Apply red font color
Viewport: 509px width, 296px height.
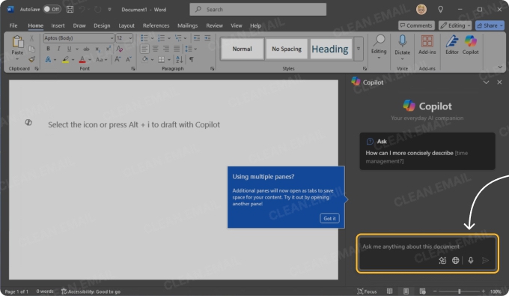pyautogui.click(x=82, y=59)
